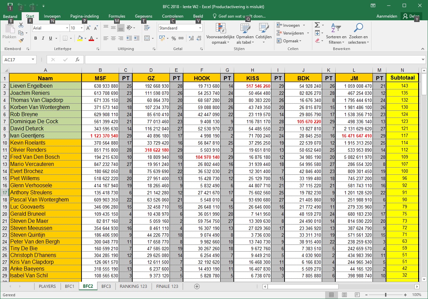Screen dimensions: 428x299
Task: Switch to the RANKING 123 sheet tab
Action: point(133,286)
